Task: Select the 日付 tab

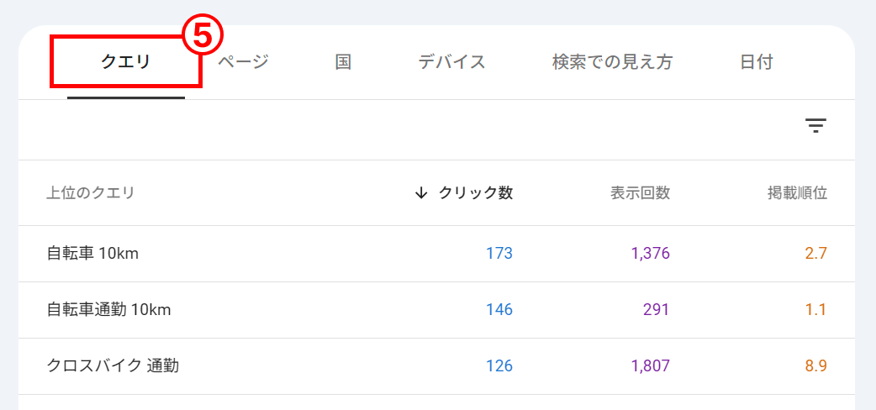Action: click(x=757, y=62)
